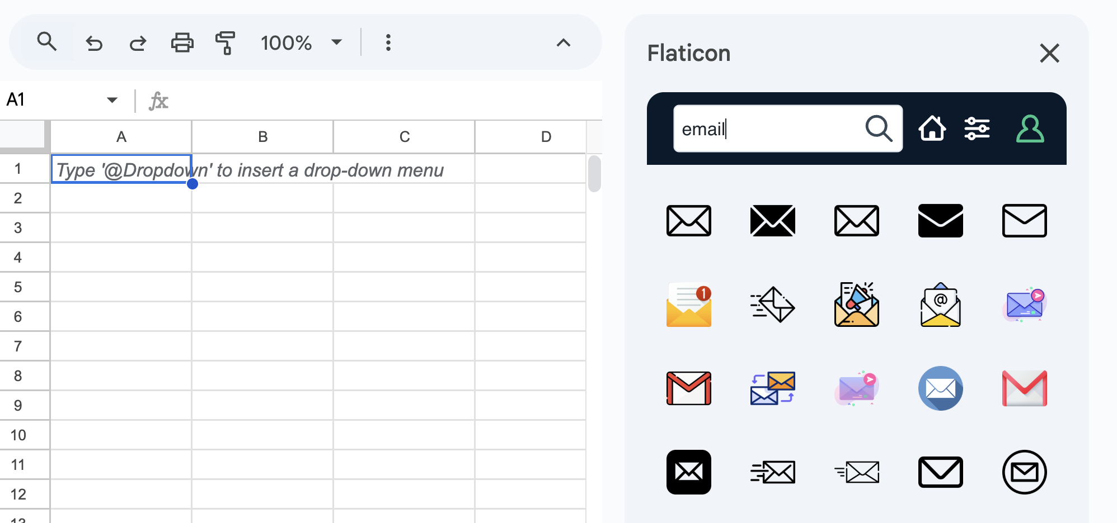Close the Flaticon panel
This screenshot has width=1117, height=523.
click(x=1049, y=53)
